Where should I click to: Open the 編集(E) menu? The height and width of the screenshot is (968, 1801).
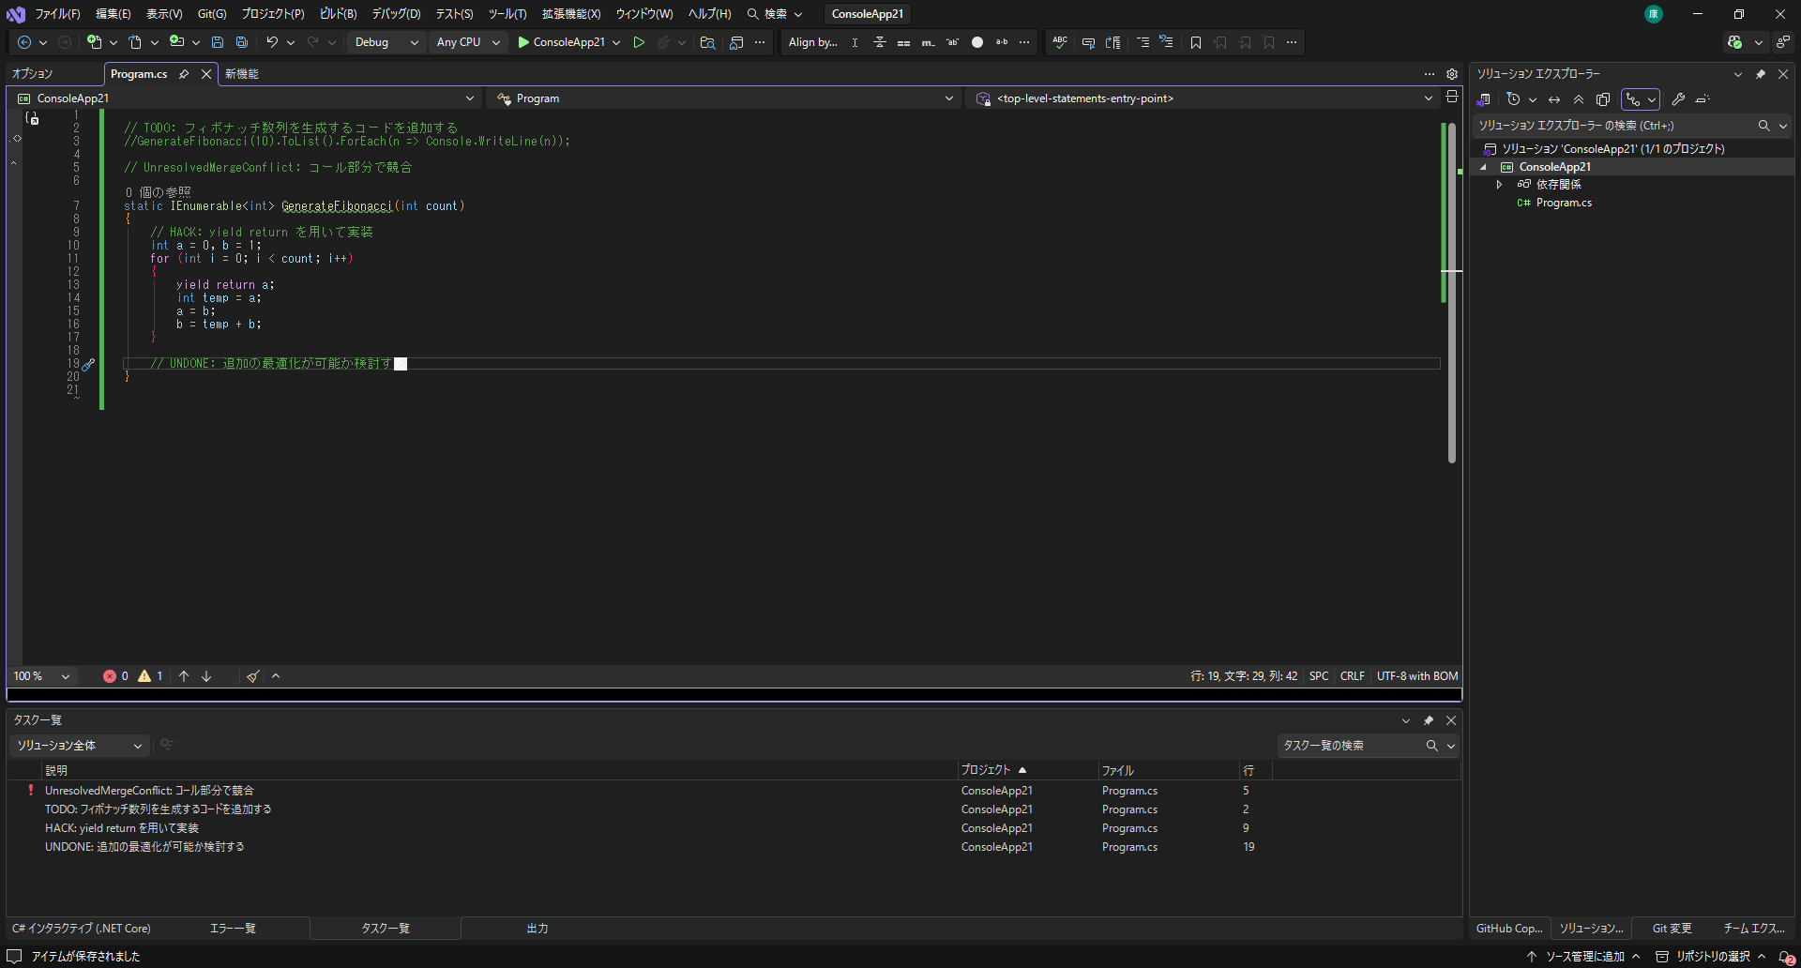tap(114, 14)
